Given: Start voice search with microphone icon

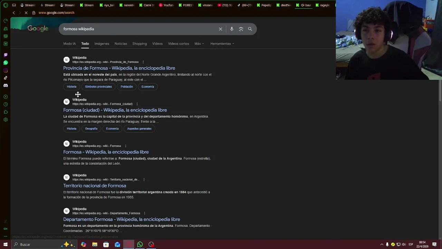Looking at the screenshot, I should (232, 29).
